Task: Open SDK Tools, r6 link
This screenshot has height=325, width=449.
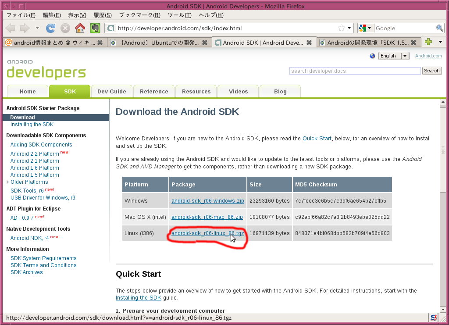Action: click(x=27, y=191)
